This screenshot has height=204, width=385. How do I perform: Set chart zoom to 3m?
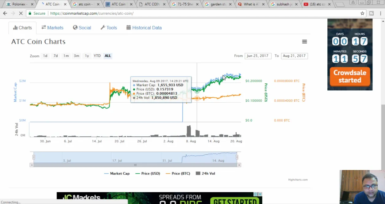[x=76, y=56]
